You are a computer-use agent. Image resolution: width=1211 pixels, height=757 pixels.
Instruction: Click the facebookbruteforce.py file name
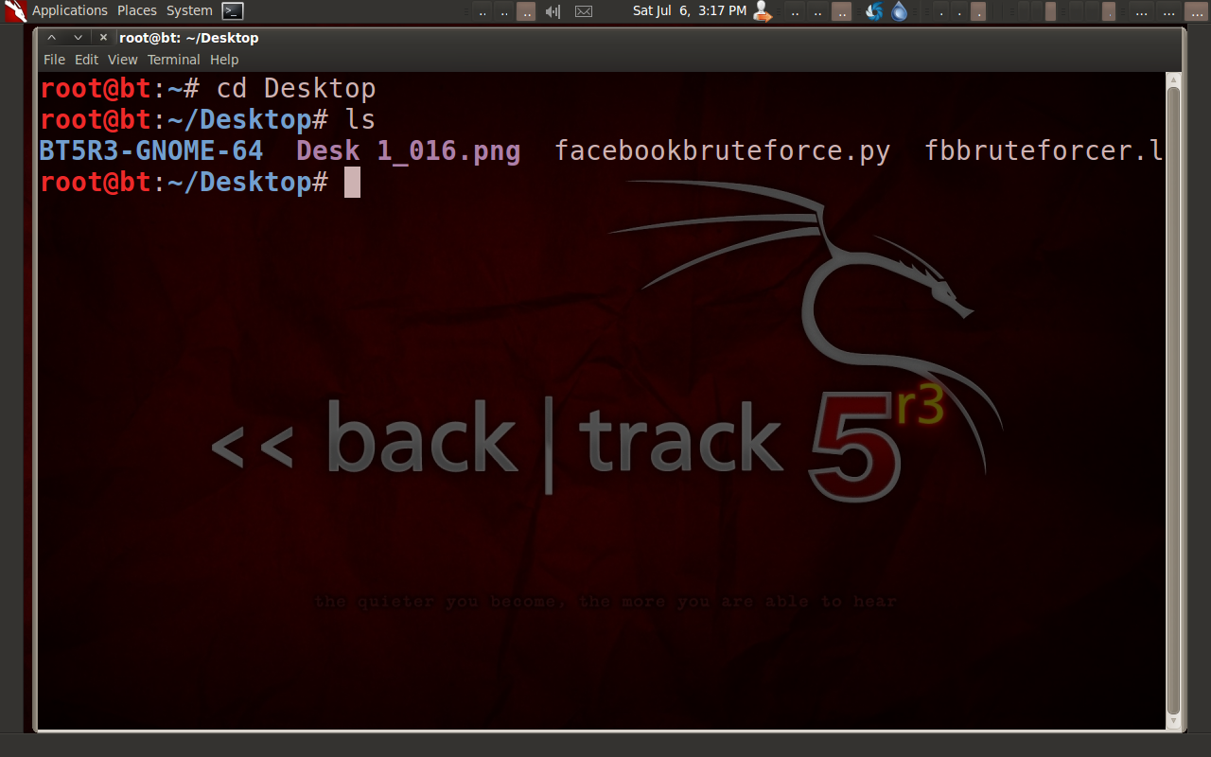coord(723,150)
